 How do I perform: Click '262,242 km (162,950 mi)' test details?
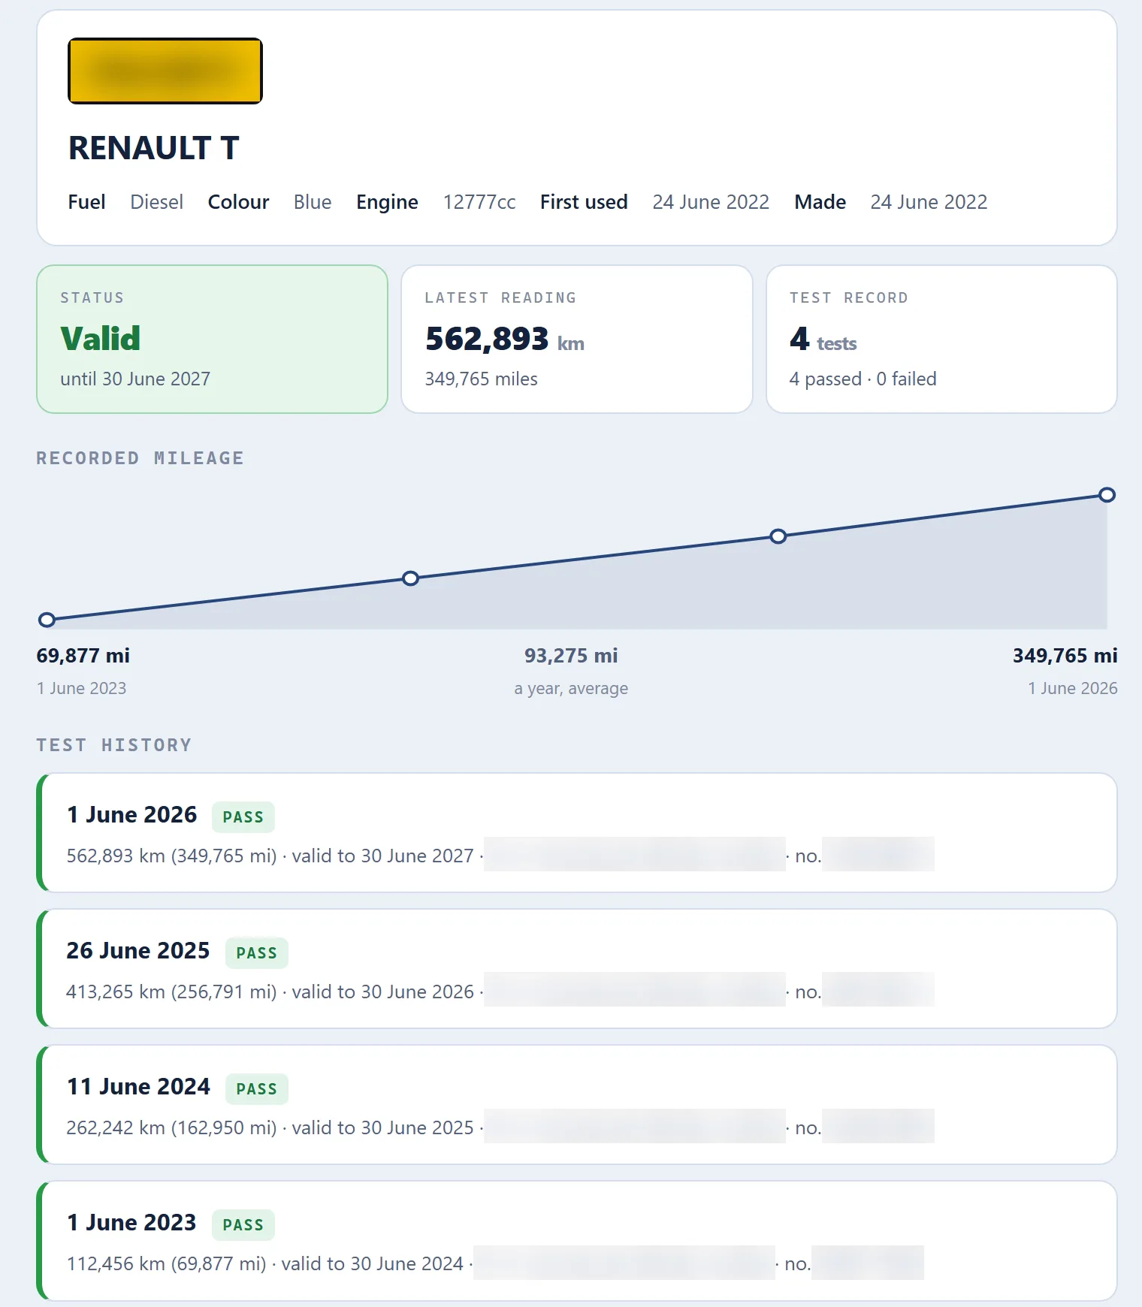pyautogui.click(x=171, y=1127)
